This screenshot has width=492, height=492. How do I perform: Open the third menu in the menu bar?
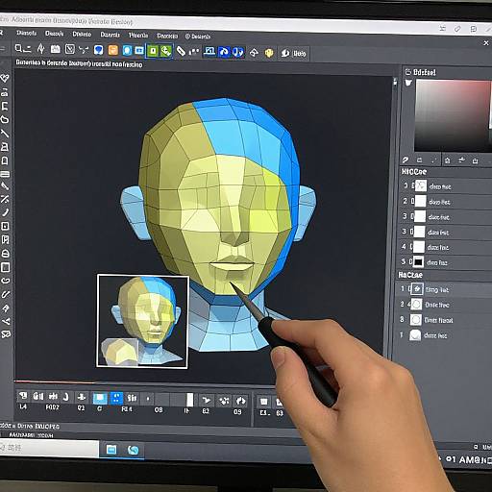pos(82,34)
